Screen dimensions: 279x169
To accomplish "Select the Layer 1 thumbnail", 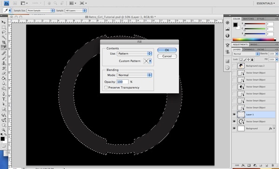I will coord(241,115).
